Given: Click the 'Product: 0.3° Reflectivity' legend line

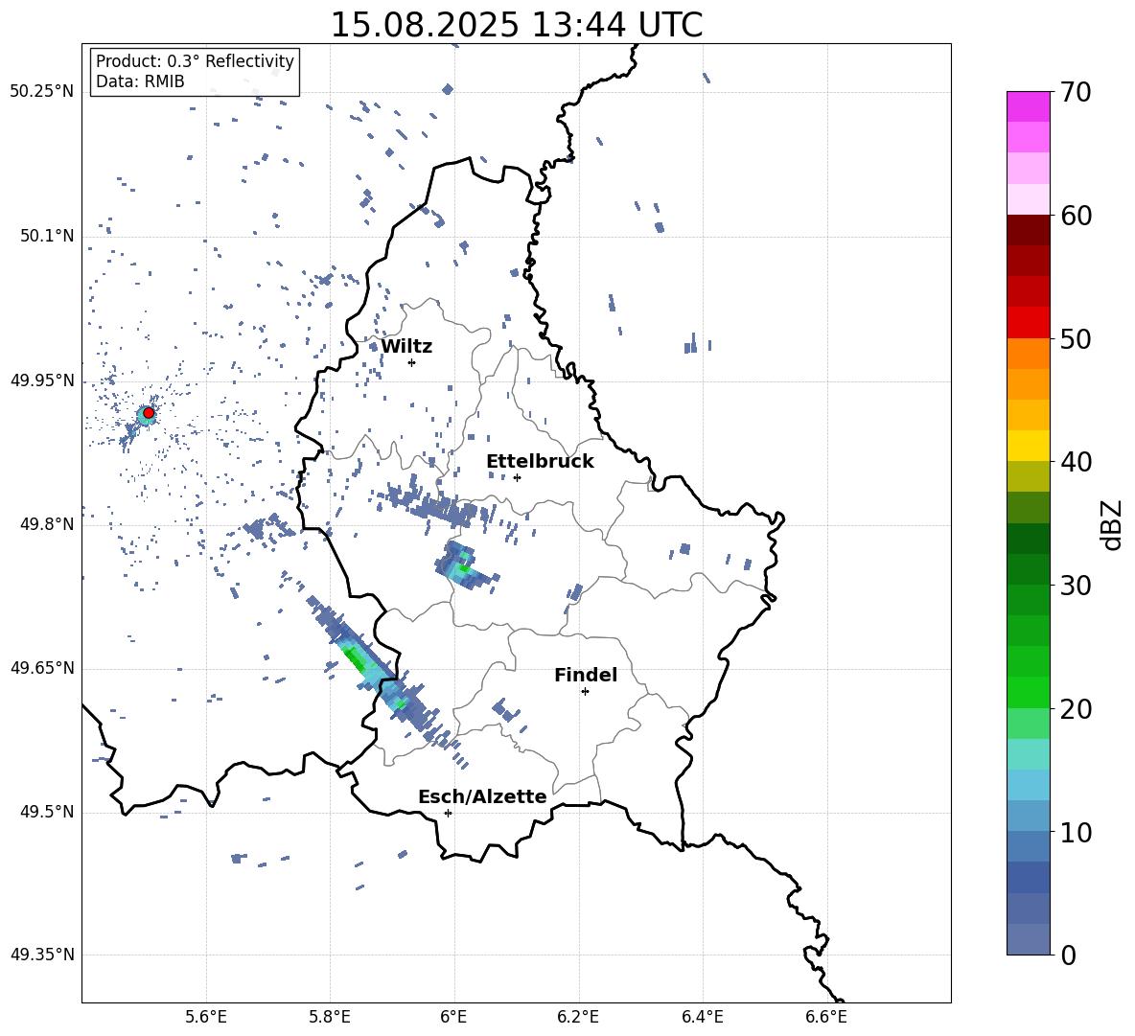Looking at the screenshot, I should tap(195, 61).
